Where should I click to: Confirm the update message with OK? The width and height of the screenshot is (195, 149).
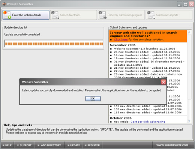pyautogui.click(x=93, y=99)
